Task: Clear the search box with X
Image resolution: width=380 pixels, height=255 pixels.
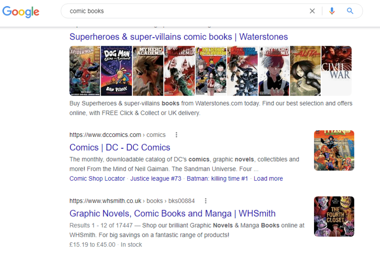Action: pyautogui.click(x=312, y=11)
